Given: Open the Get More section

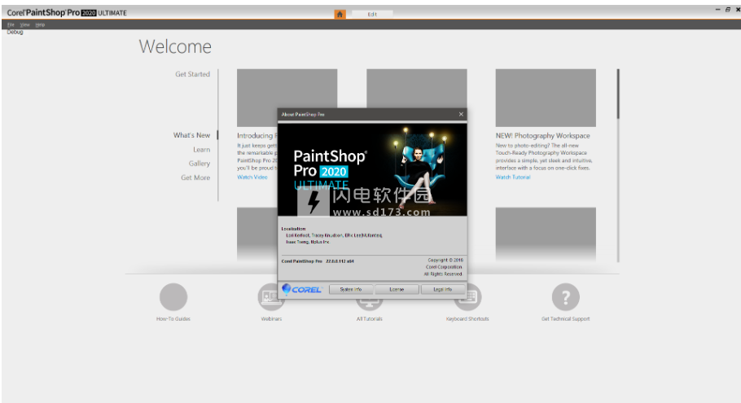Looking at the screenshot, I should point(195,177).
